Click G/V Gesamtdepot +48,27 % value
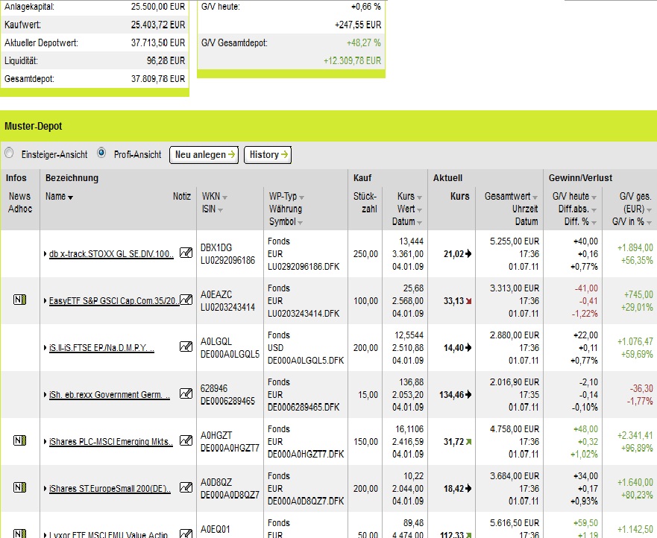This screenshot has width=657, height=538. 364,42
